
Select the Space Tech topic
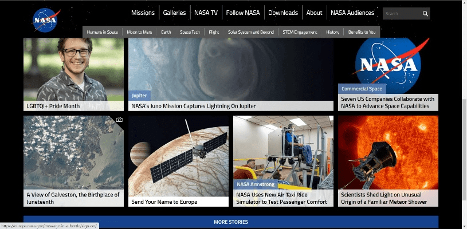pos(190,32)
